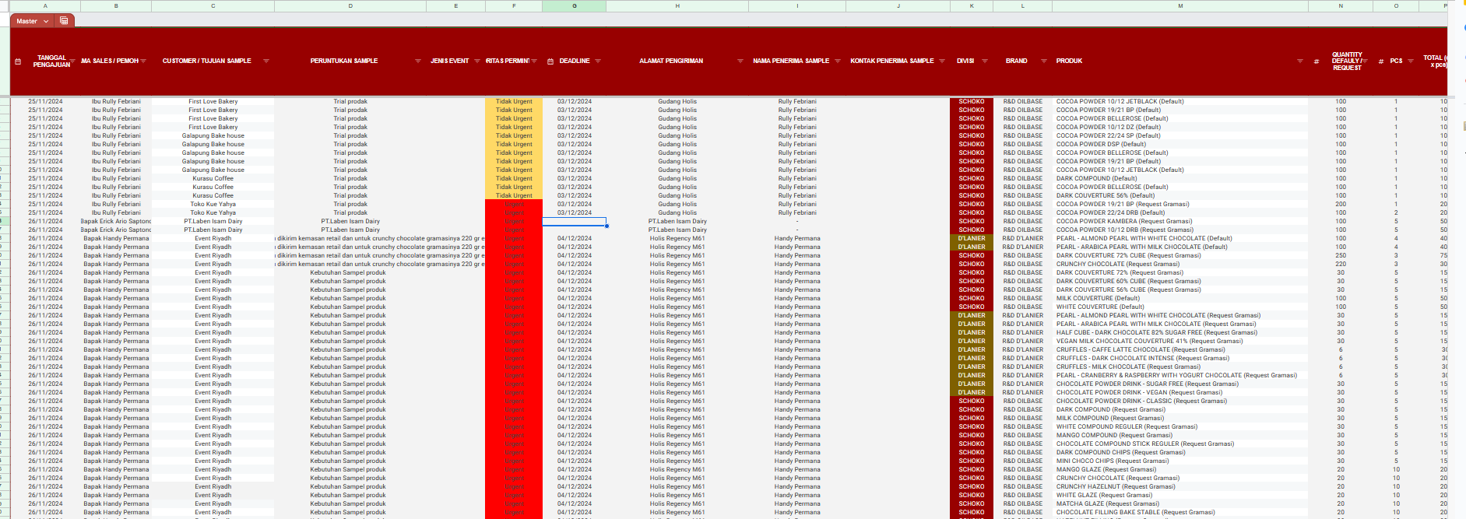Open filter icon for Nama Penerima Sample

838,61
